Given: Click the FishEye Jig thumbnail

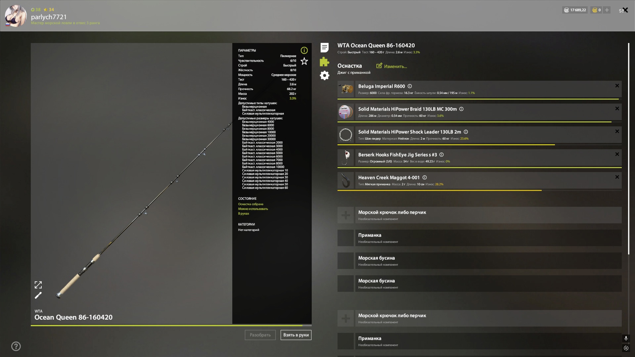Looking at the screenshot, I should (x=345, y=157).
